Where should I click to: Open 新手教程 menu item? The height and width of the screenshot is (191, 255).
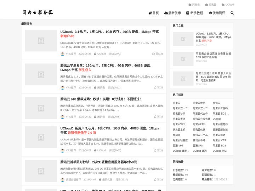point(195,13)
